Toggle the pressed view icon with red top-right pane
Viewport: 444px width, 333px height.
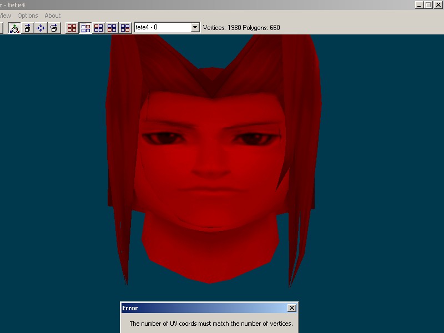pyautogui.click(x=85, y=28)
